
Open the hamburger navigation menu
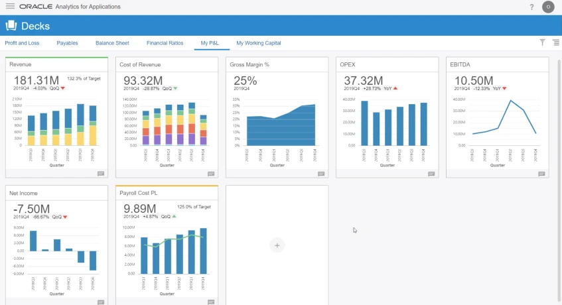pyautogui.click(x=10, y=6)
